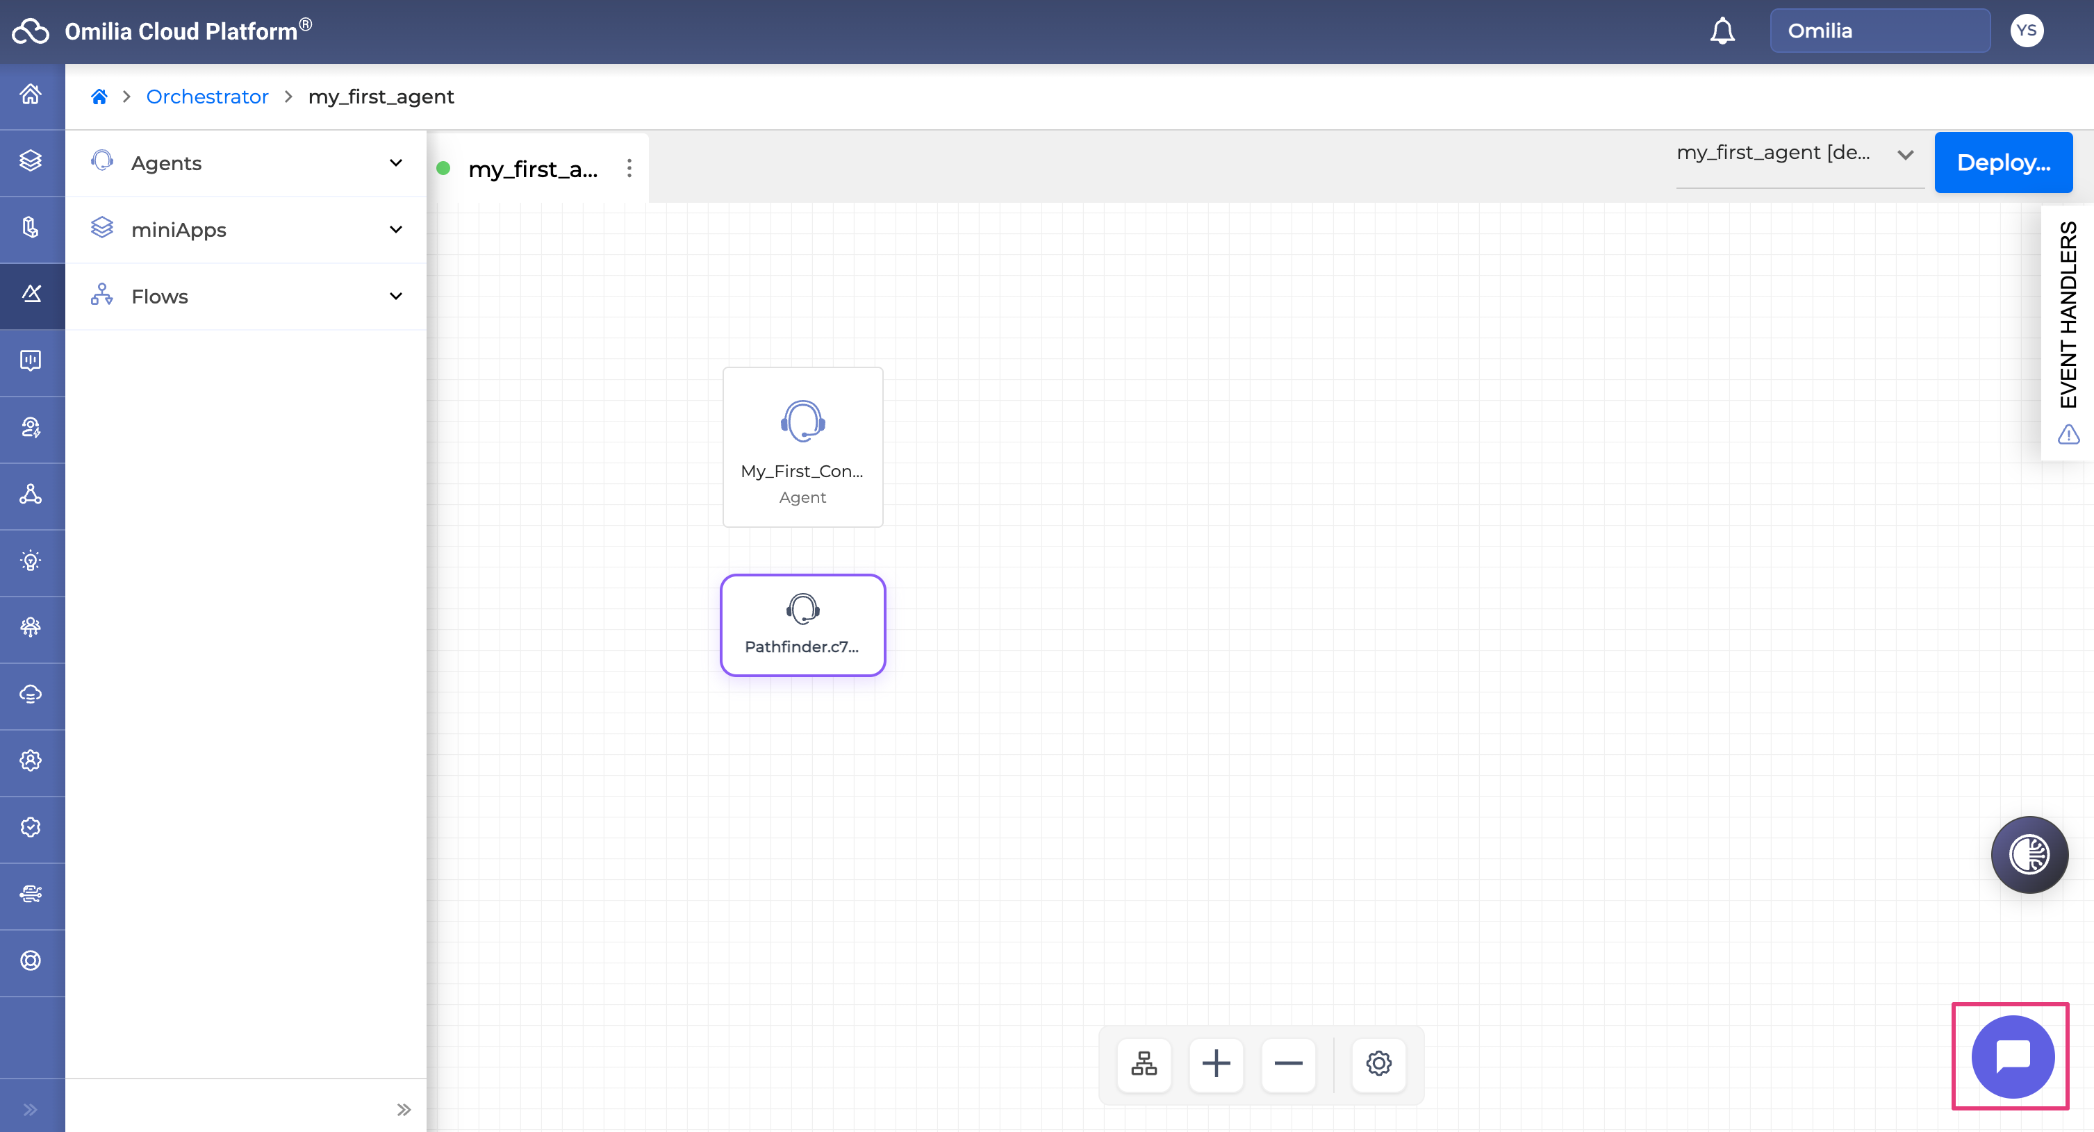Expand the Flows section
Screen dimensions: 2094x1132
coord(396,296)
